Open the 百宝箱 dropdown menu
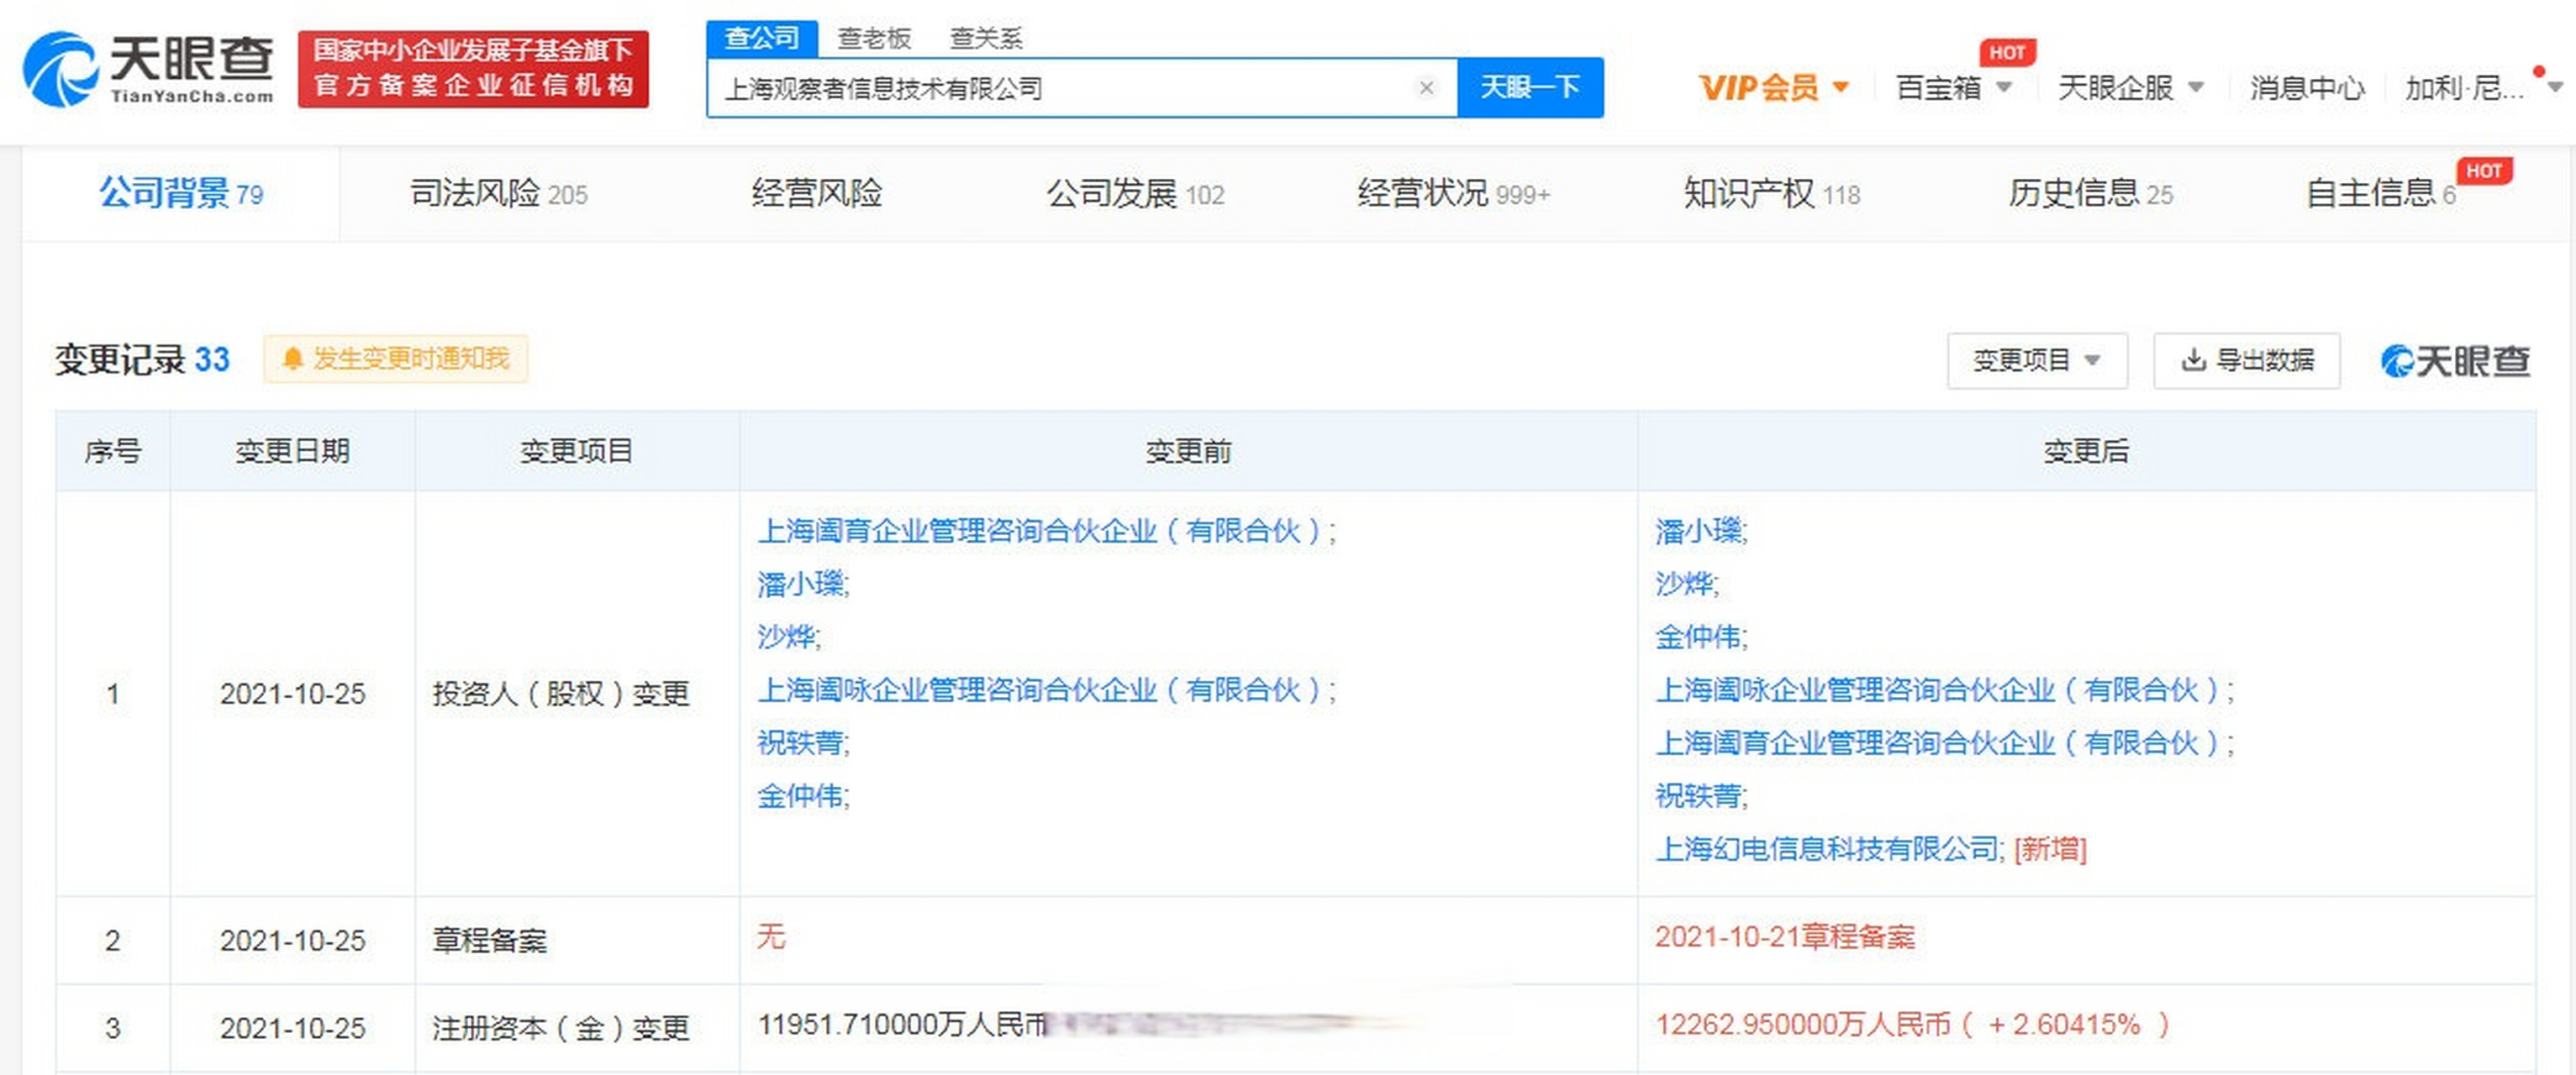 pyautogui.click(x=1953, y=88)
